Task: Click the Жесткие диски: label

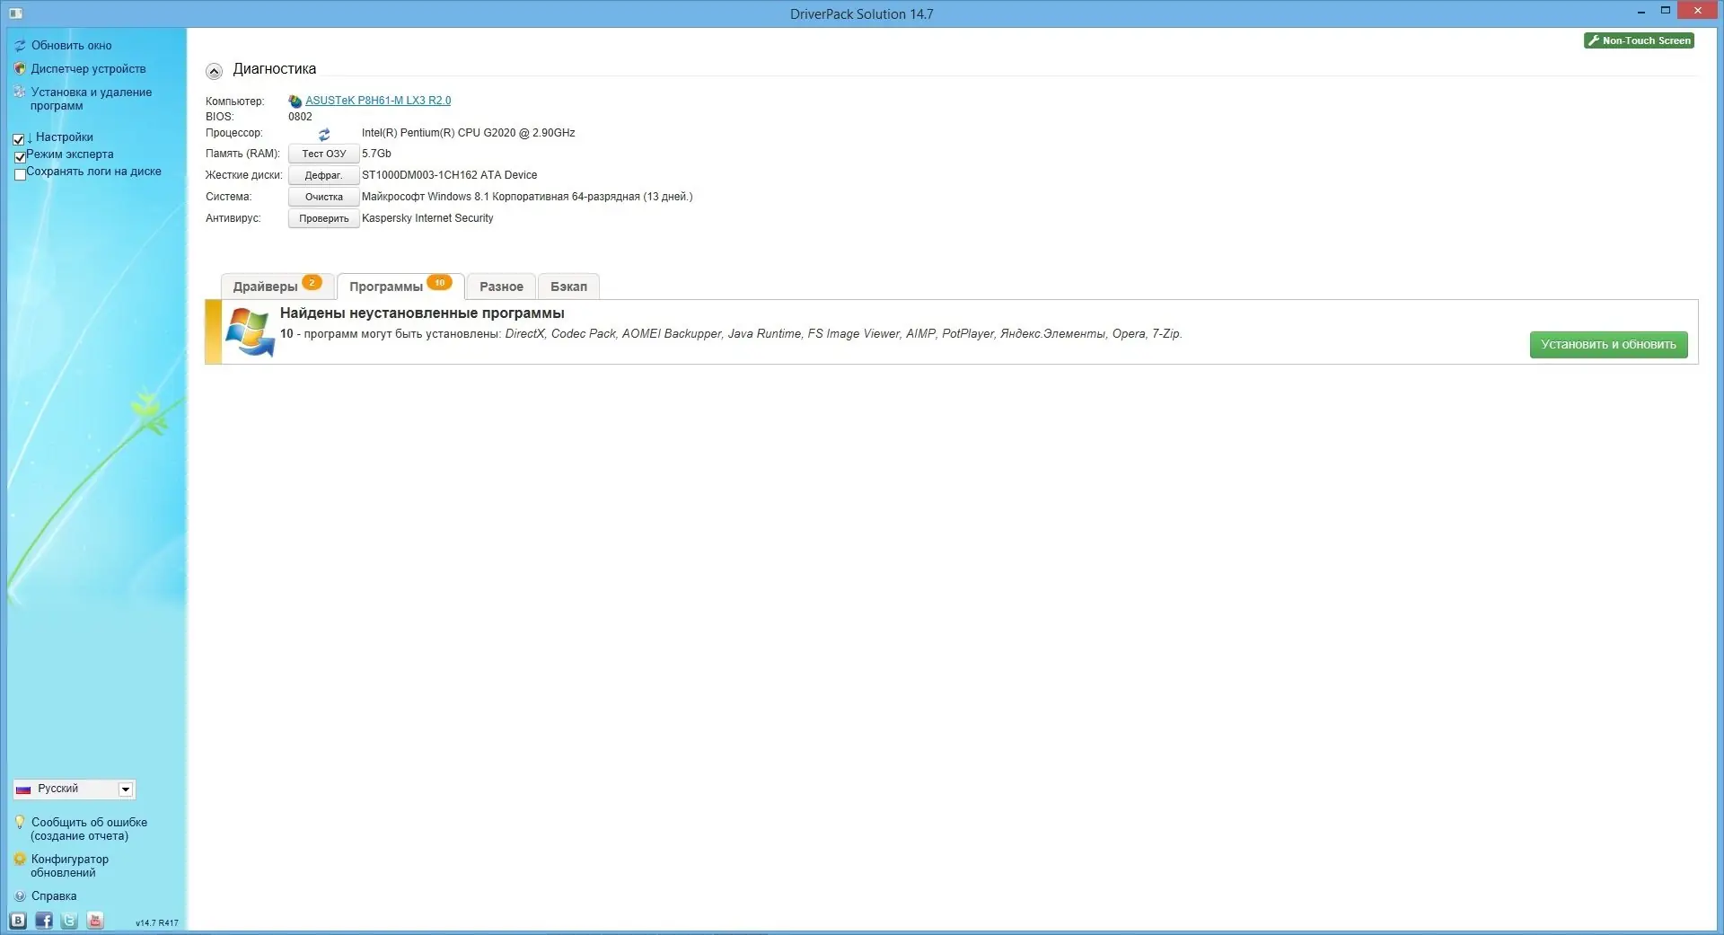Action: (x=243, y=175)
